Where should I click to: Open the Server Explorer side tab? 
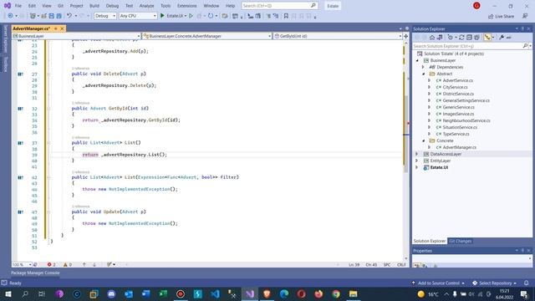(6, 39)
